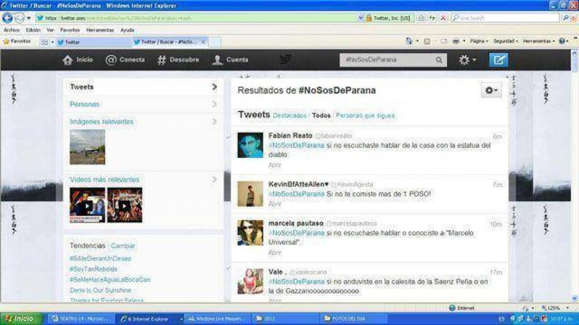The image size is (579, 325).
Task: Open the Ayuda menu
Action: coord(127,30)
